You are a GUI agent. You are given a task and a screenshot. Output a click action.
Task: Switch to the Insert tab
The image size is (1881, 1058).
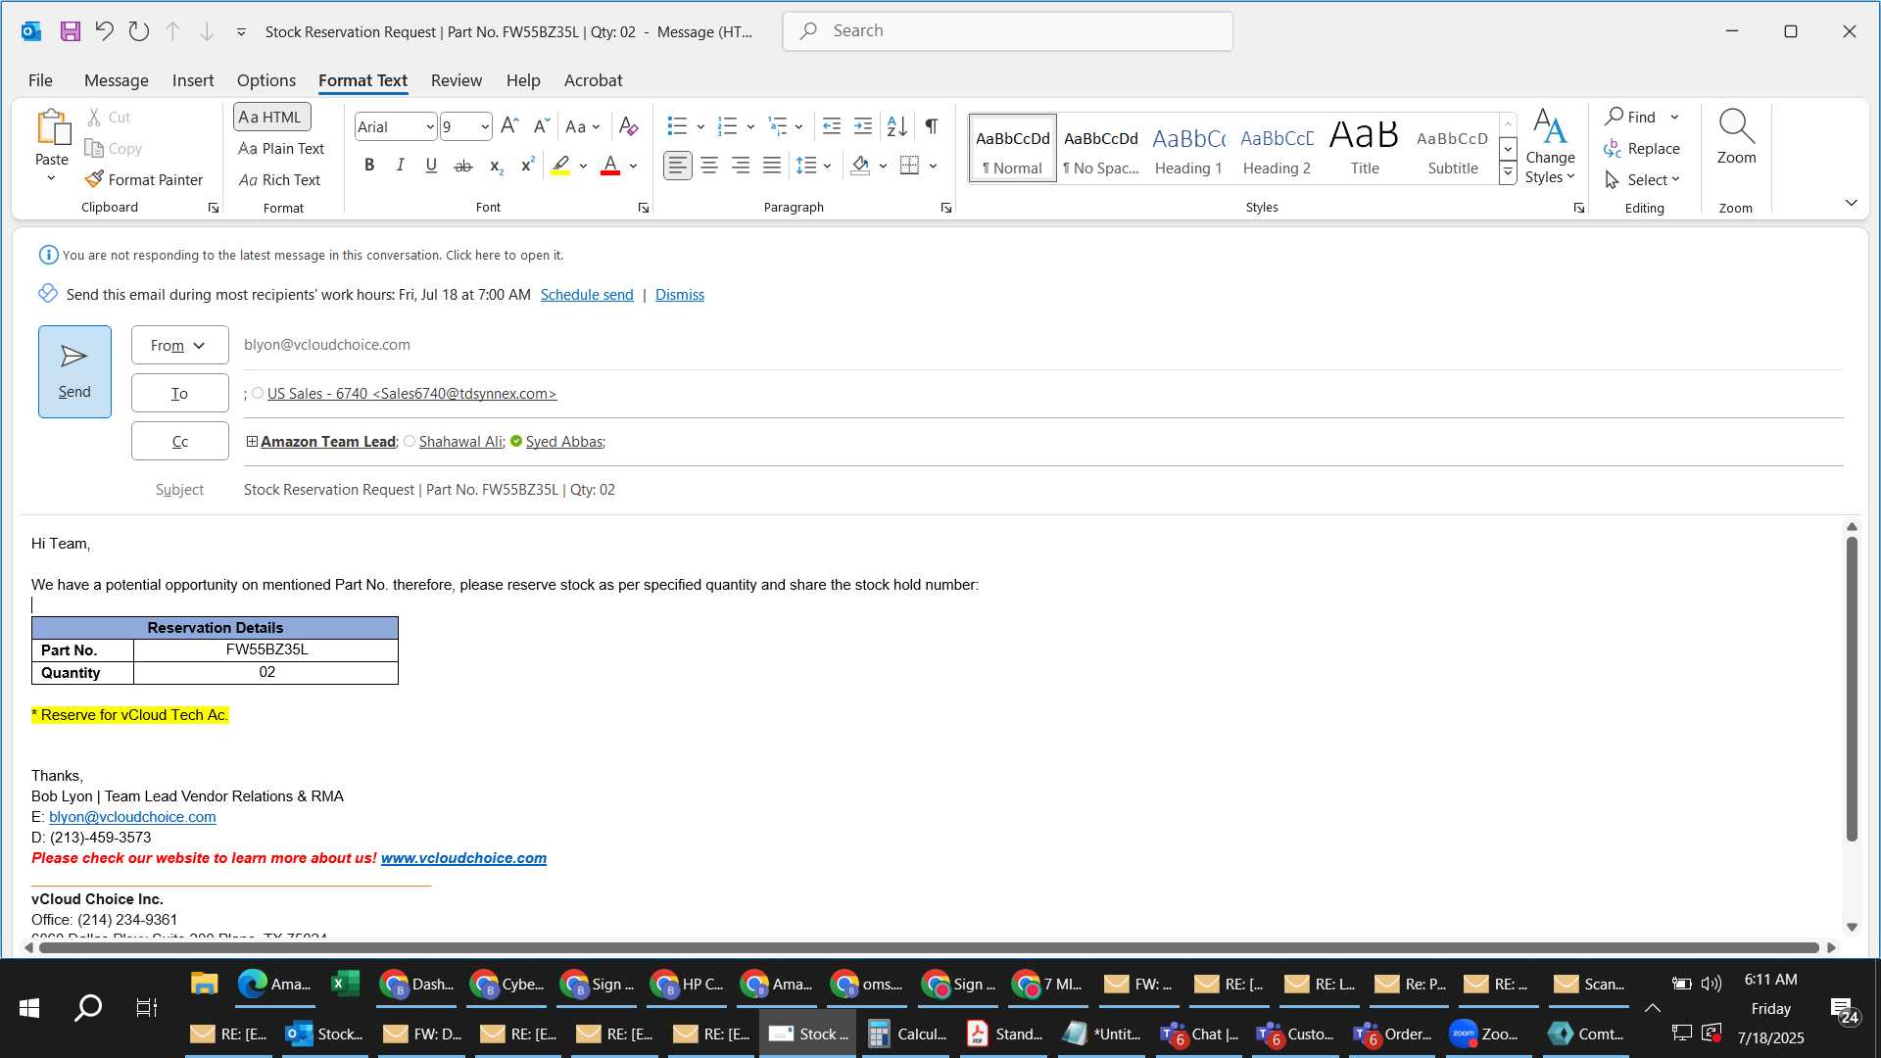tap(193, 80)
